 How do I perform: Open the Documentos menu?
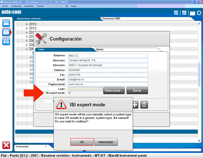point(29,6)
